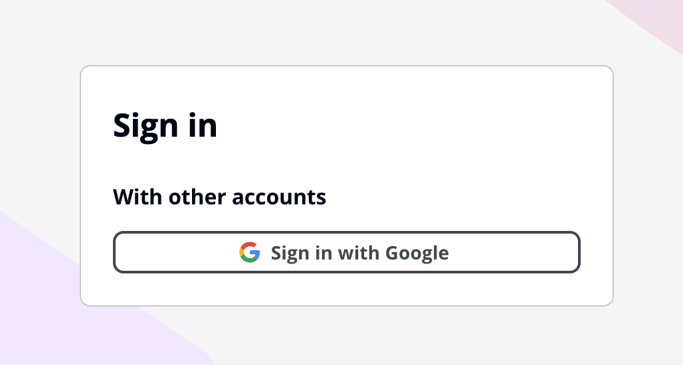This screenshot has width=683, height=365.
Task: Click white card space right of "With other accounts"
Action: [465, 197]
